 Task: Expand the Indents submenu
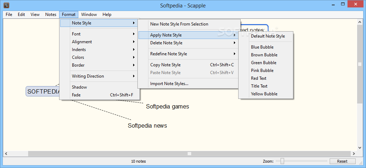100,50
